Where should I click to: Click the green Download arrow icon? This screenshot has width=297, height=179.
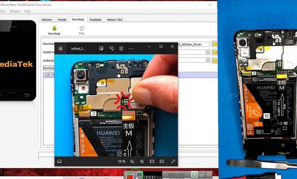point(54,29)
